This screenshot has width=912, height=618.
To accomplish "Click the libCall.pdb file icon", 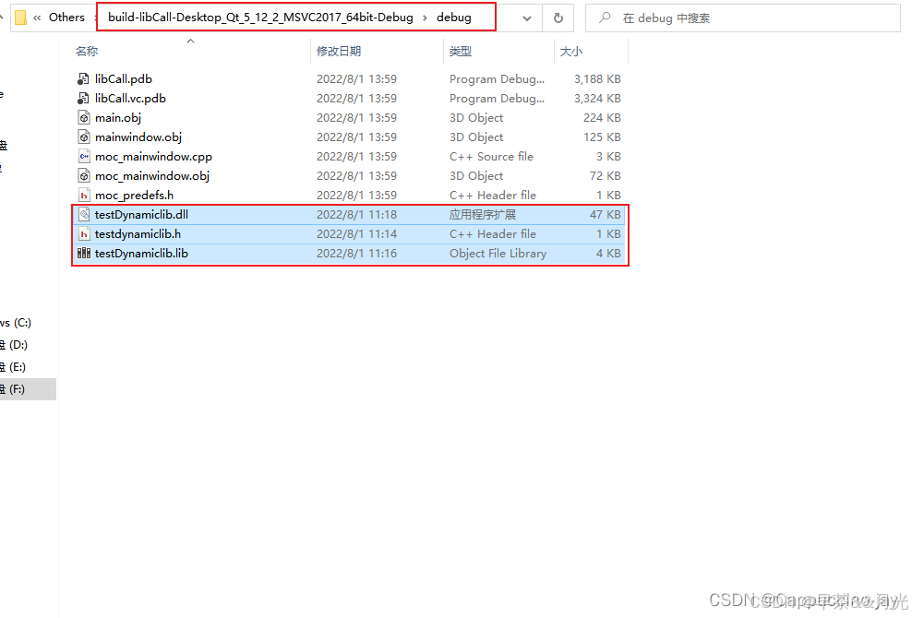I will 84,79.
